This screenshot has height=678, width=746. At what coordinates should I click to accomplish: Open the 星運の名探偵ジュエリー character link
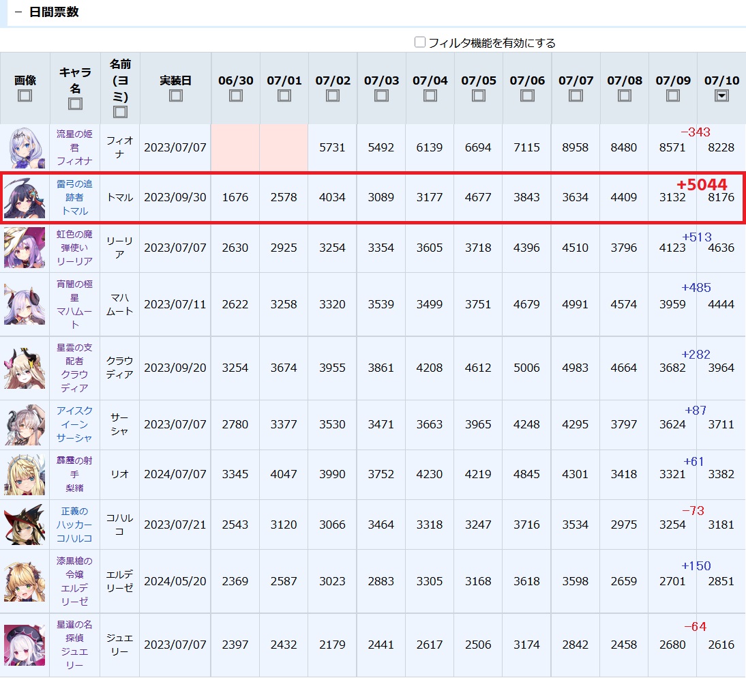coord(74,645)
